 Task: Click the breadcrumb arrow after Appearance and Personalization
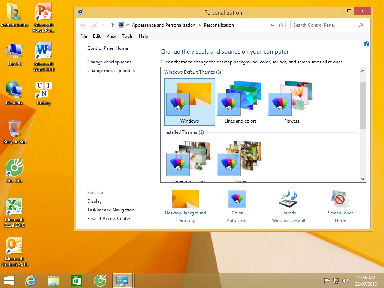click(199, 25)
